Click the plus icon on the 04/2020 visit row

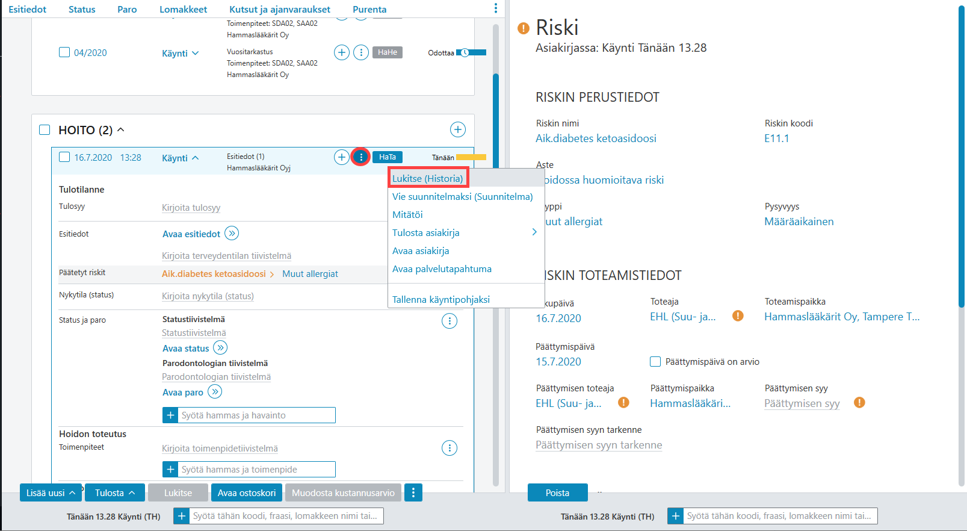pyautogui.click(x=342, y=52)
